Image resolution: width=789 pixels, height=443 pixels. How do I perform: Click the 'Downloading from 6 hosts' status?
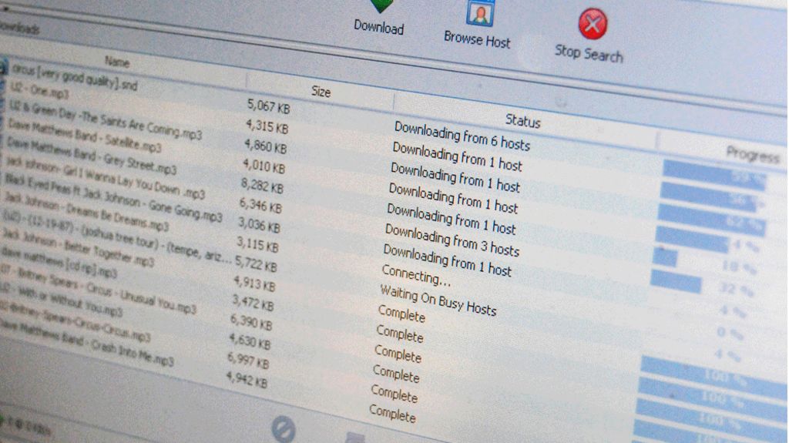[462, 136]
